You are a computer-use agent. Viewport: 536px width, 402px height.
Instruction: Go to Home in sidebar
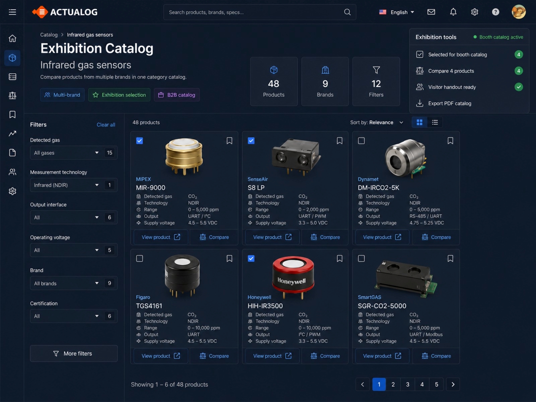coord(12,39)
